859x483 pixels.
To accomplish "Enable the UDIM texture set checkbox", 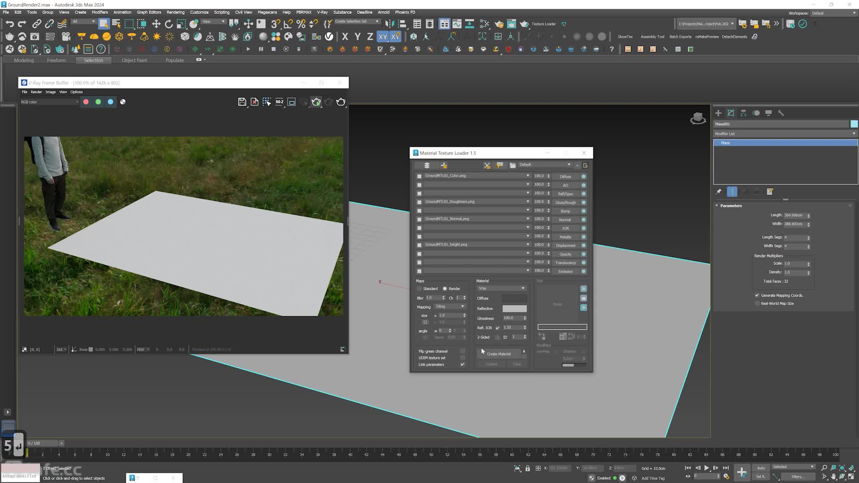I will pyautogui.click(x=463, y=358).
